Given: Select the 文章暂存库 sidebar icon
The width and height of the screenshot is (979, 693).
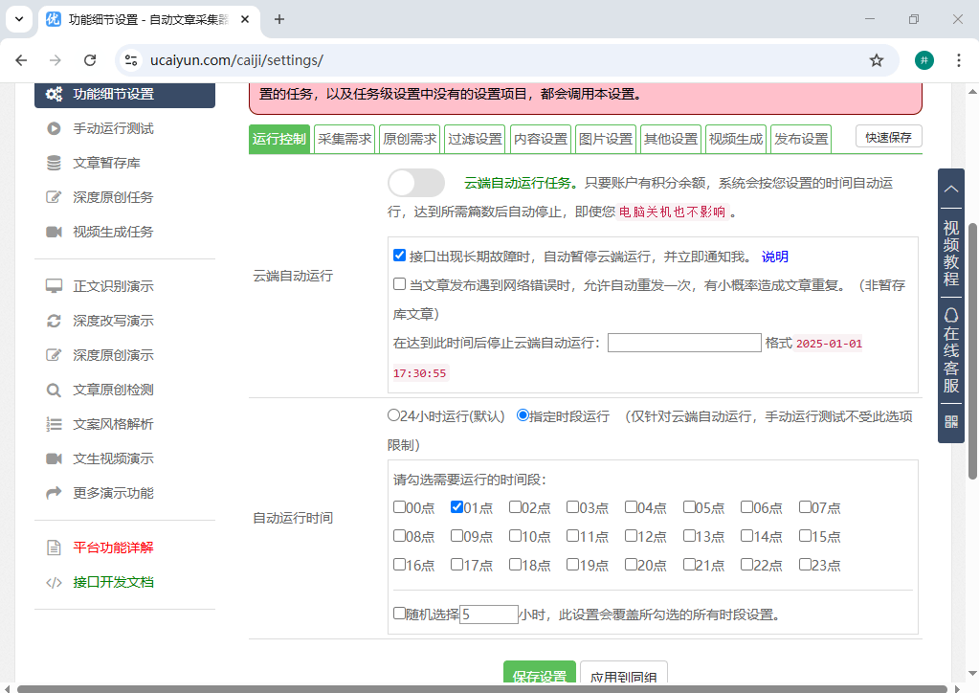Looking at the screenshot, I should [56, 163].
